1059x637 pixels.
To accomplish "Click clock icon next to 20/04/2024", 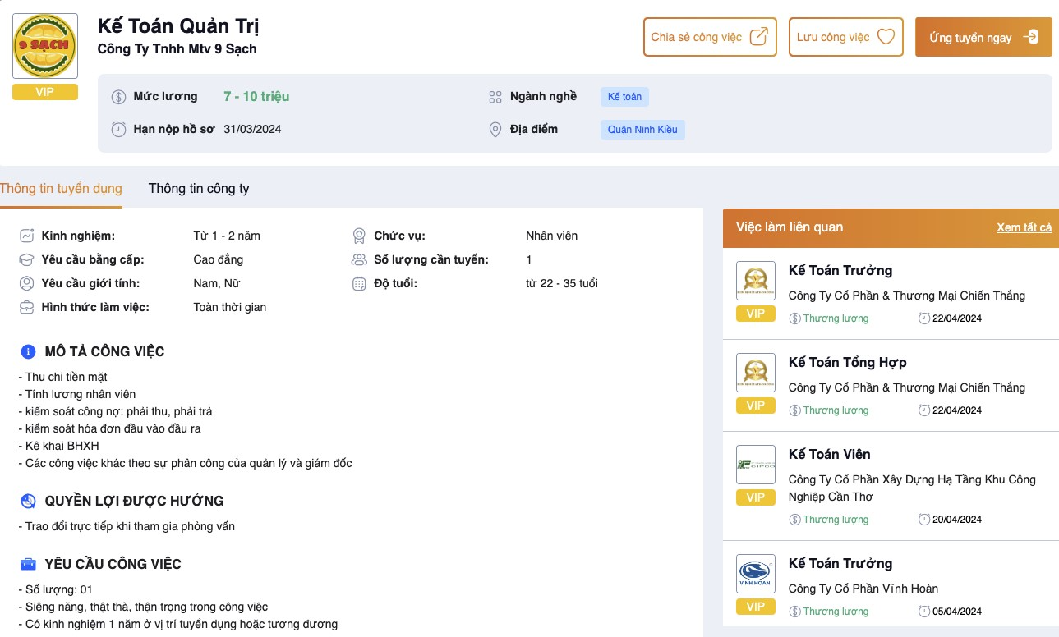I will 924,519.
